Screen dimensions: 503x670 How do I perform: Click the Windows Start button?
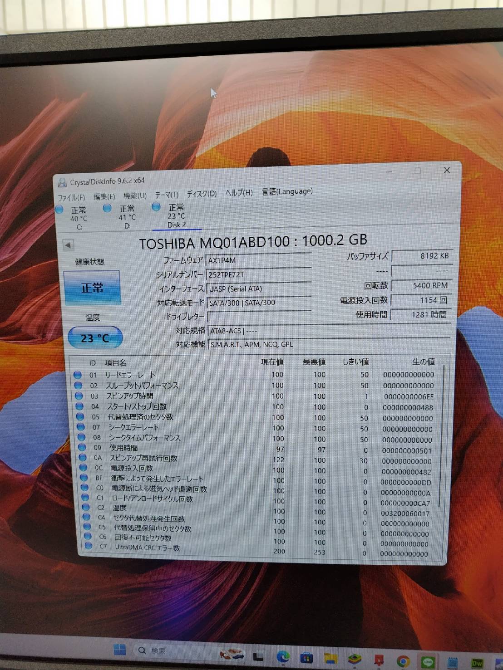coord(120,650)
